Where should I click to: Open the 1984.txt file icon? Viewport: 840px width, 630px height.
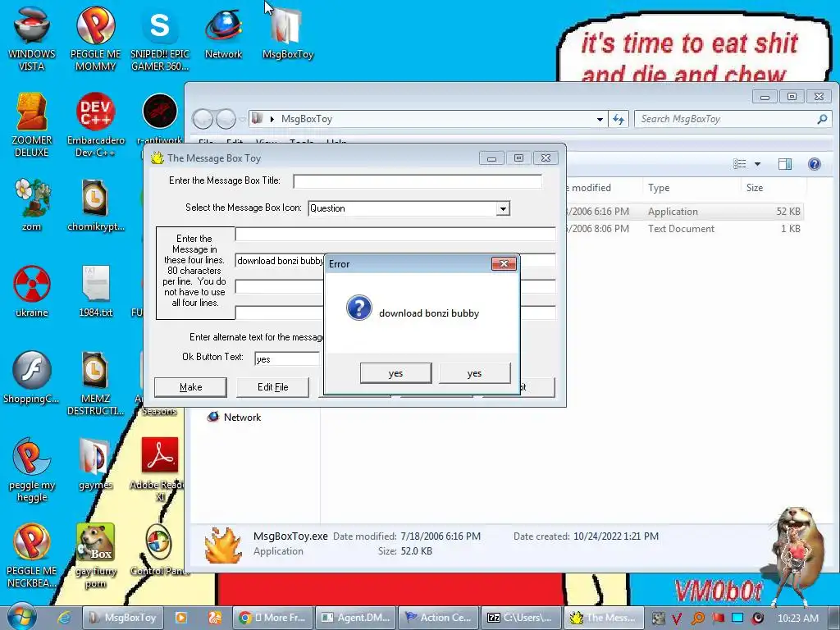pos(95,291)
